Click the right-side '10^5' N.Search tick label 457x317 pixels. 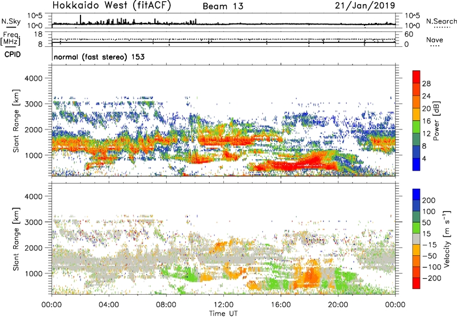pyautogui.click(x=412, y=16)
